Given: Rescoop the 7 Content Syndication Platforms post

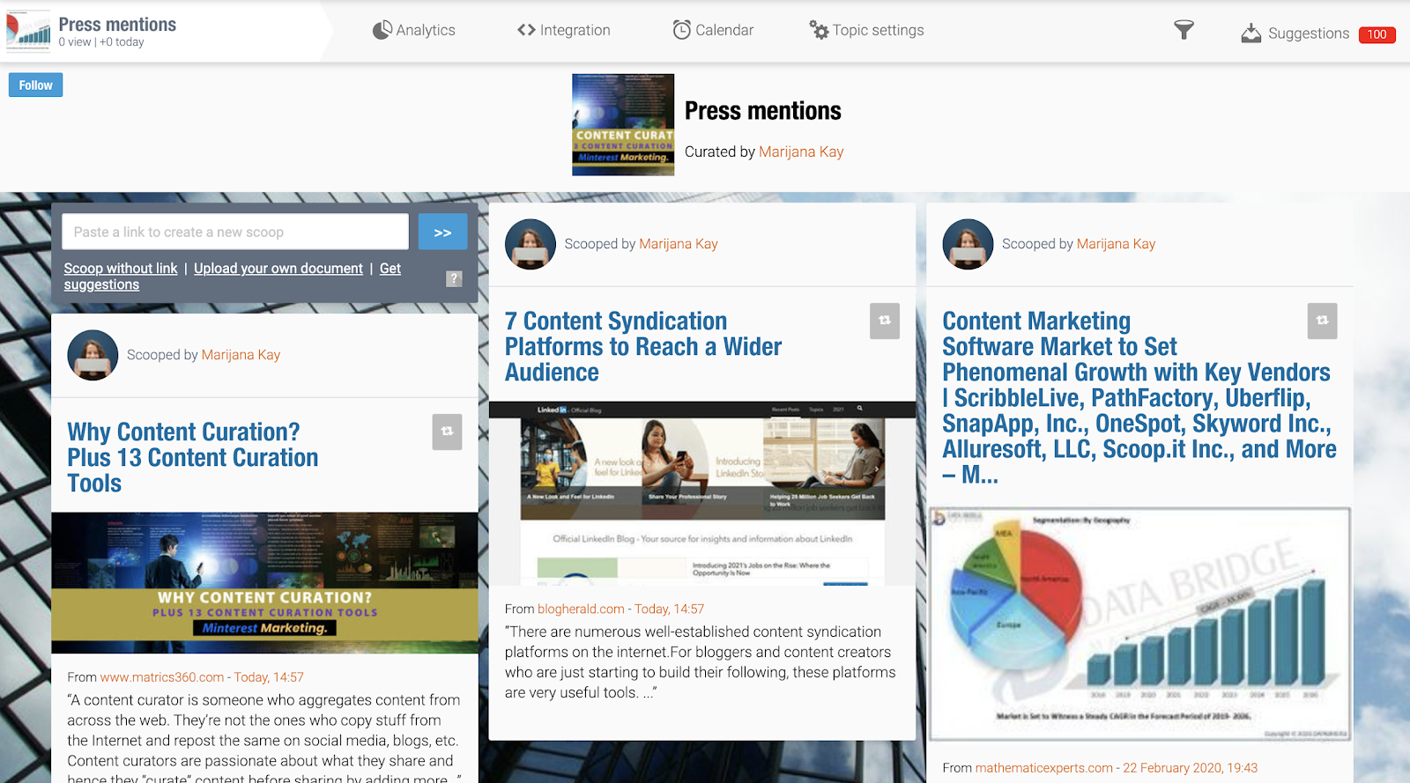Looking at the screenshot, I should tap(884, 321).
